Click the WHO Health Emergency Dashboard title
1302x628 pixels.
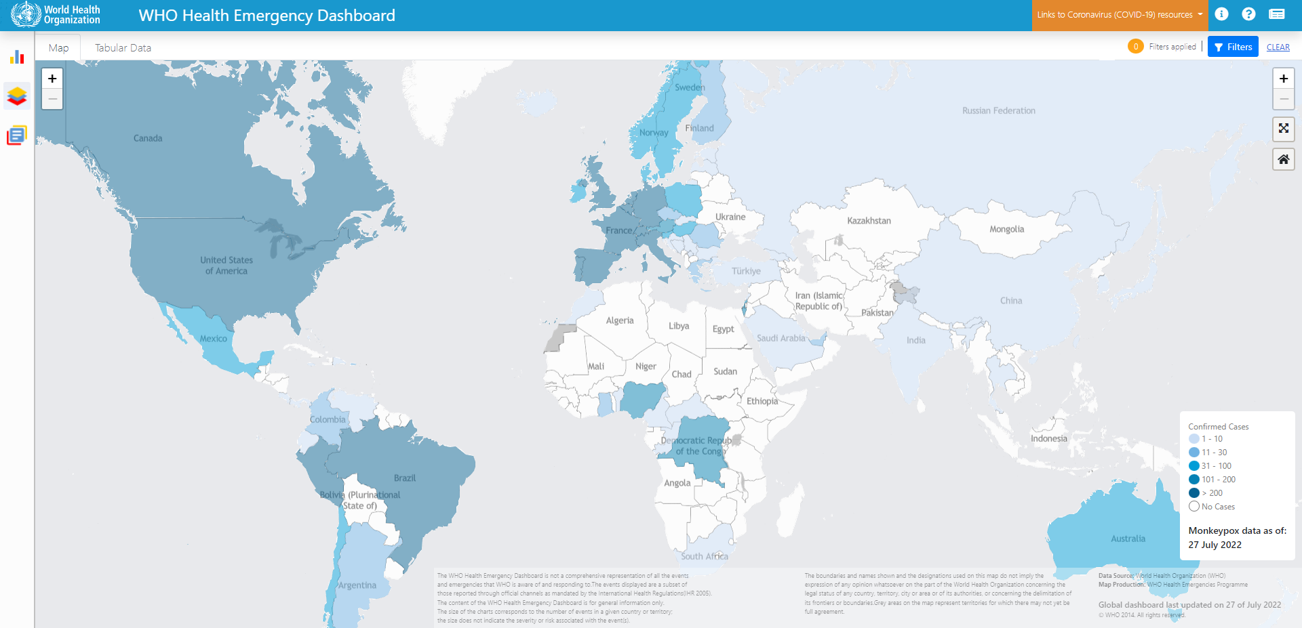(x=267, y=16)
